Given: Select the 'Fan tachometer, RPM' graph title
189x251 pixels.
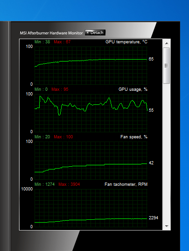Looking at the screenshot, I should (x=126, y=184).
